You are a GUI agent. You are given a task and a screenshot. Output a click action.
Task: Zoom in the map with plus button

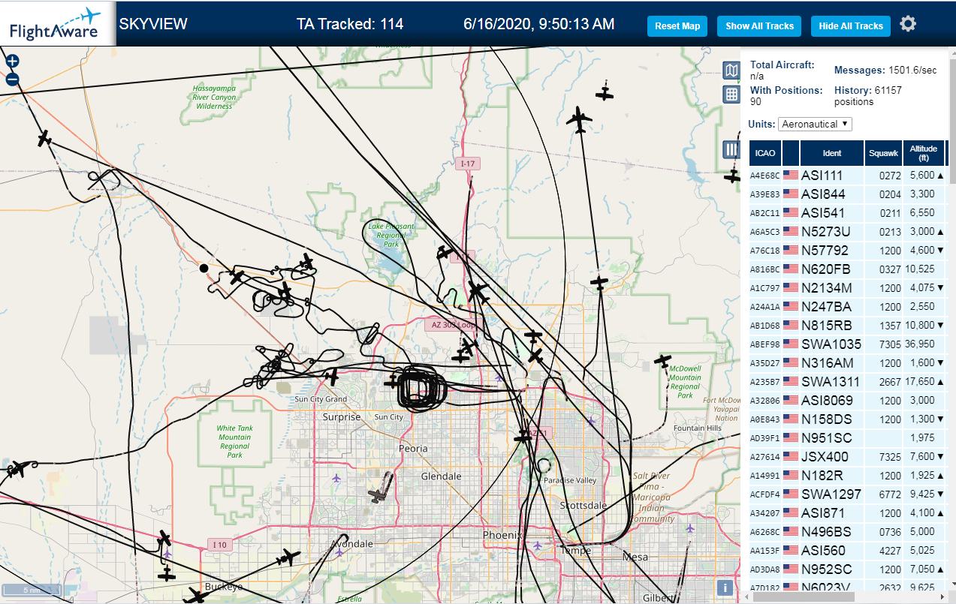[x=12, y=62]
